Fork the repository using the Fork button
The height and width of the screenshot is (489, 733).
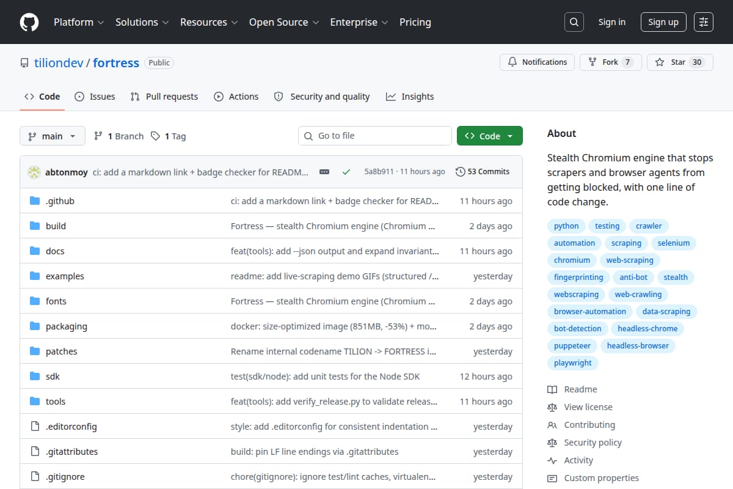pos(610,62)
